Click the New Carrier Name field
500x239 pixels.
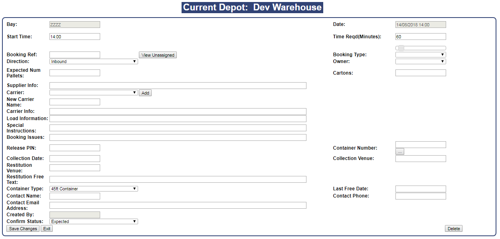coord(75,102)
